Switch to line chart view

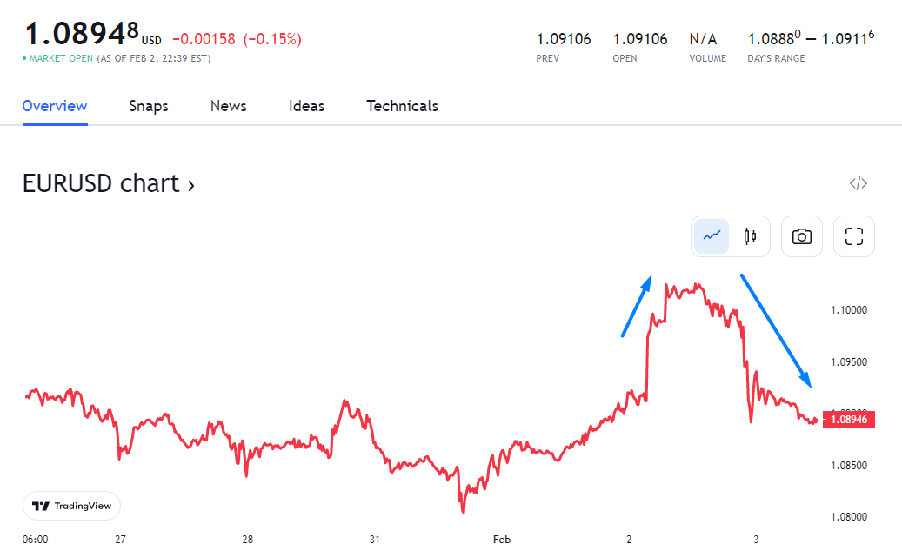pyautogui.click(x=712, y=236)
